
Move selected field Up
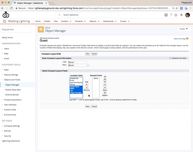pyautogui.click(x=105, y=84)
